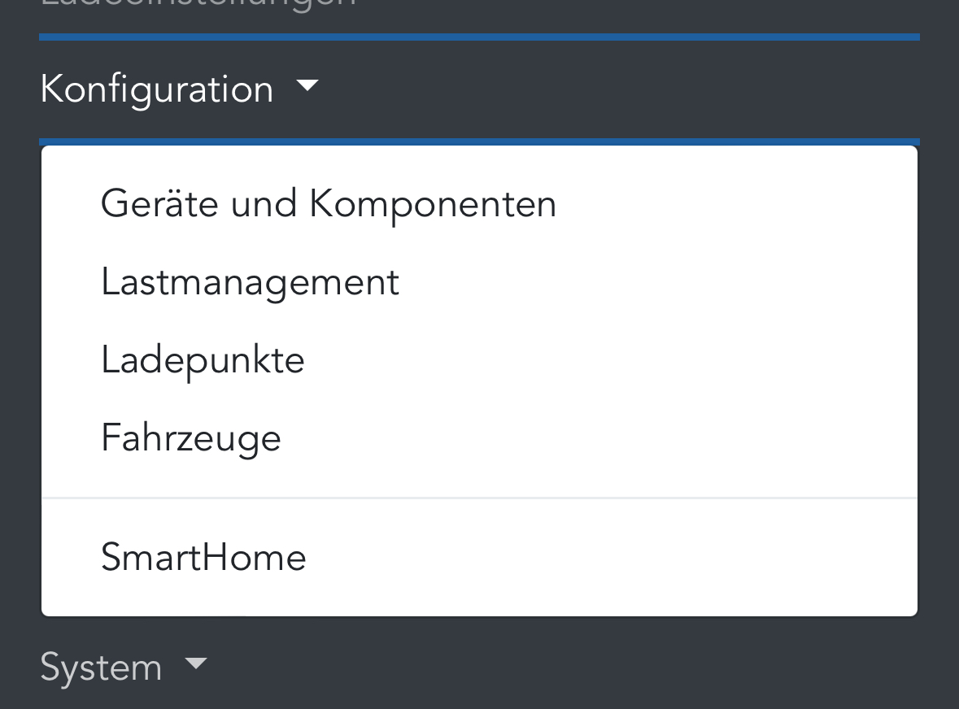Click the word Konfiguration in navbar
The image size is (959, 709).
pyautogui.click(x=156, y=89)
